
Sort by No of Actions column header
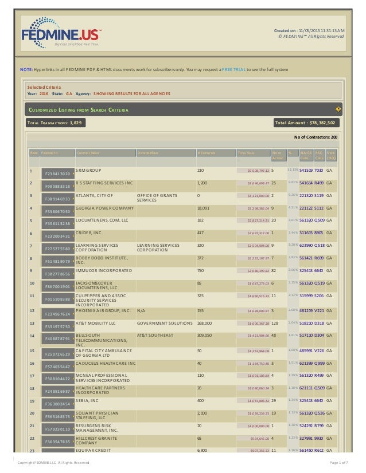(x=279, y=155)
